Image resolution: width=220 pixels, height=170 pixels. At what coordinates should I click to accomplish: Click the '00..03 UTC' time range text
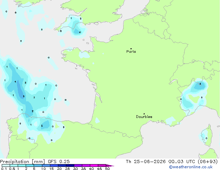[182, 162]
